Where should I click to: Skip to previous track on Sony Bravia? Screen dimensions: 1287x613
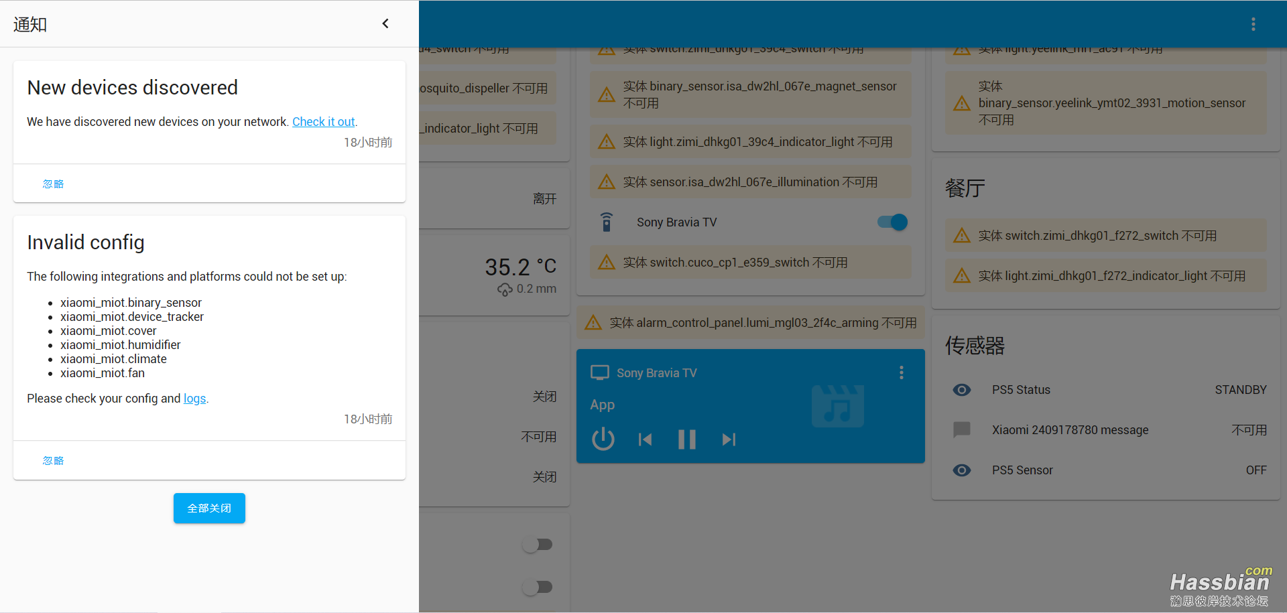click(646, 439)
